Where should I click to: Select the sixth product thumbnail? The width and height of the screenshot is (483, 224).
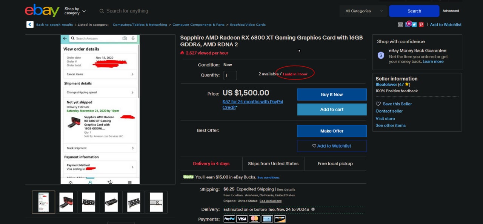156,202
